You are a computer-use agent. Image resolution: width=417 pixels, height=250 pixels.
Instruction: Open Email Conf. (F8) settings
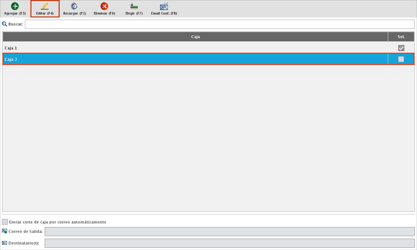pyautogui.click(x=164, y=6)
